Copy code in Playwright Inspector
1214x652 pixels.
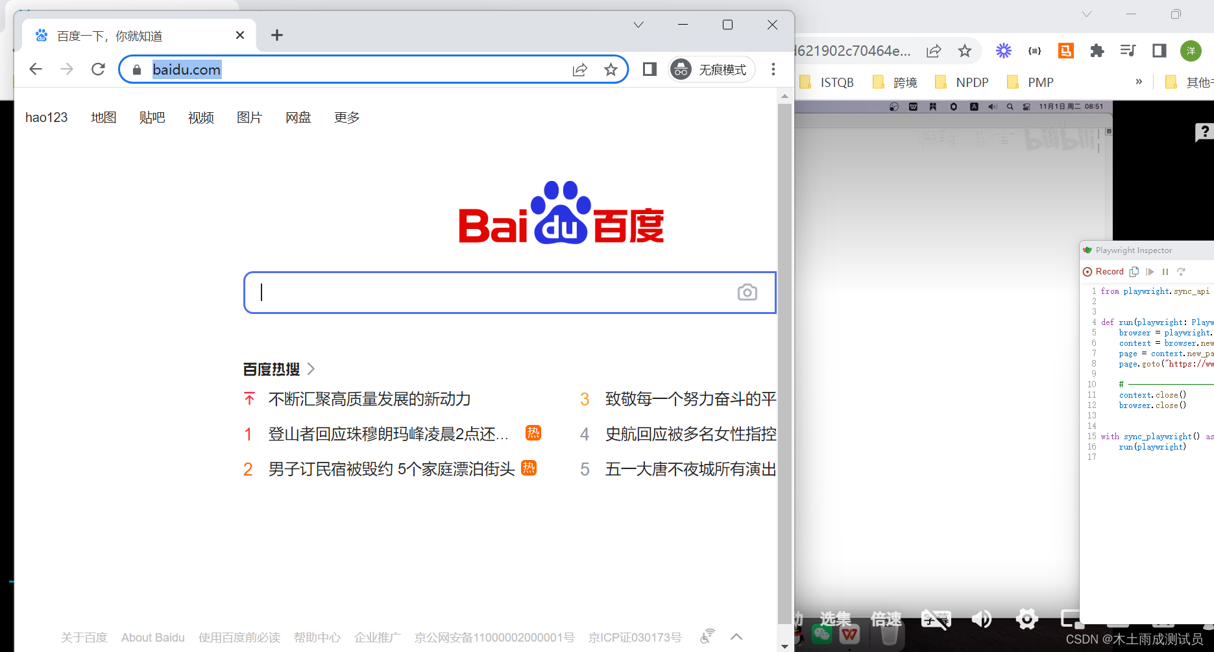(1134, 272)
